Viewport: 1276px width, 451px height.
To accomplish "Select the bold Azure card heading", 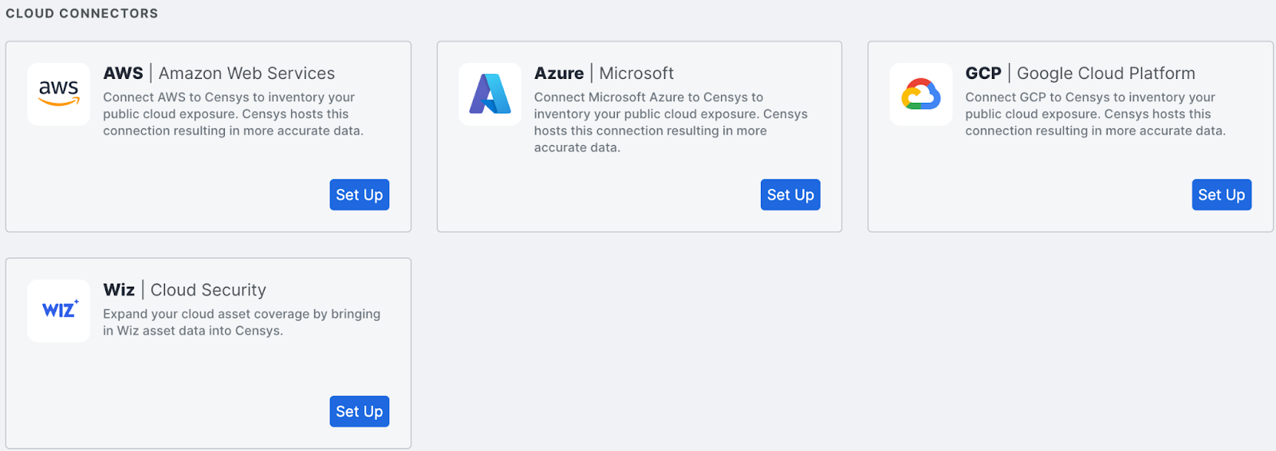I will [558, 73].
